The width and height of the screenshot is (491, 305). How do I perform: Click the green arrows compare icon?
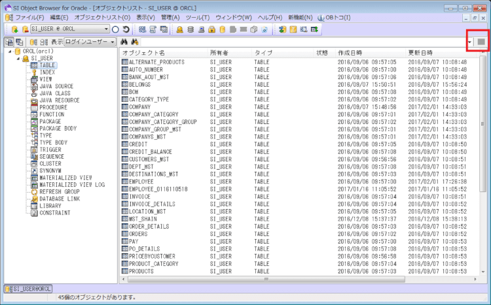click(282, 29)
